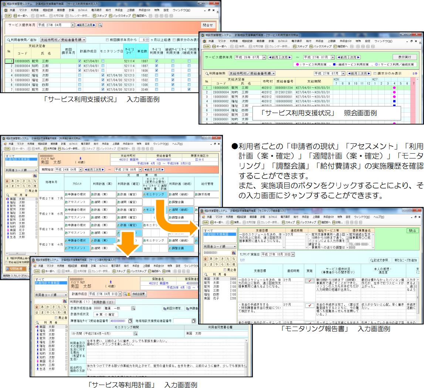
Task: Toggle 前回請求年月から checkbox
Action: click(108, 40)
